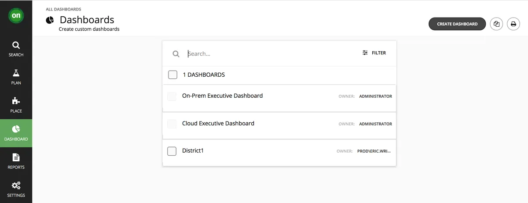The height and width of the screenshot is (203, 528).
Task: Open the Cloud Executive Dashboard
Action: point(218,124)
